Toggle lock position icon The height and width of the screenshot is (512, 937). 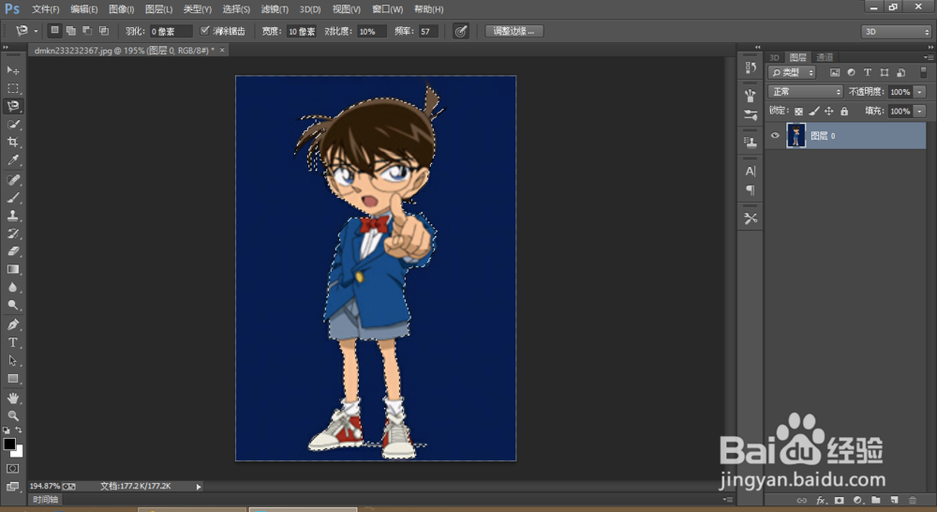[829, 112]
